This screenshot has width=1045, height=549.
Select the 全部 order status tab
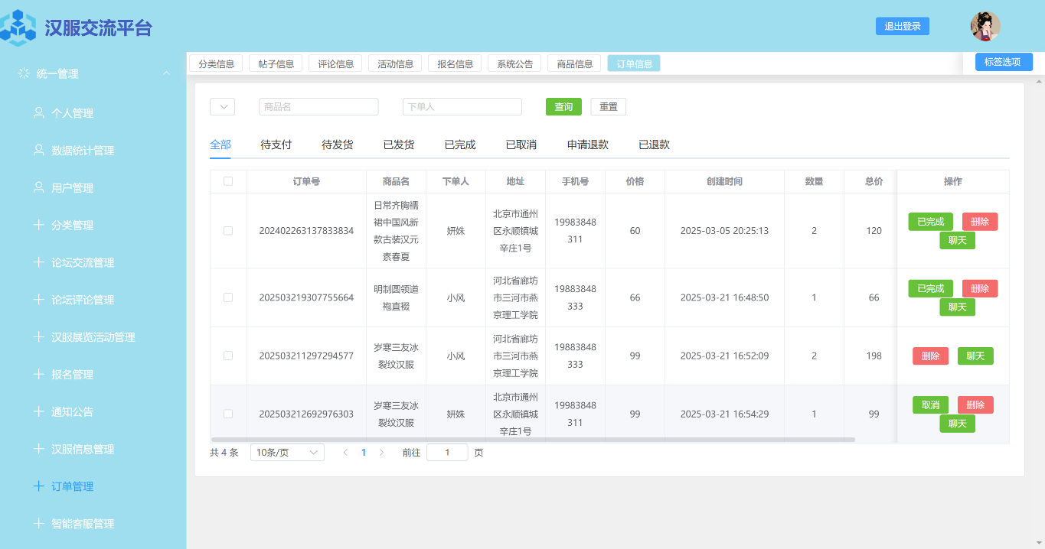pyautogui.click(x=220, y=145)
